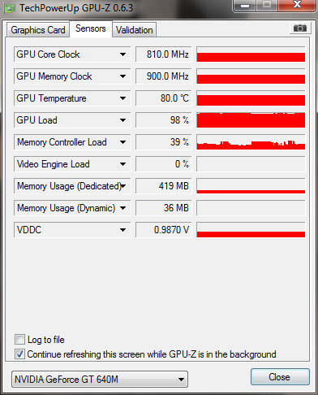Open NVIDIA GeForce GT 640M selector
This screenshot has height=395, width=318.
100,380
